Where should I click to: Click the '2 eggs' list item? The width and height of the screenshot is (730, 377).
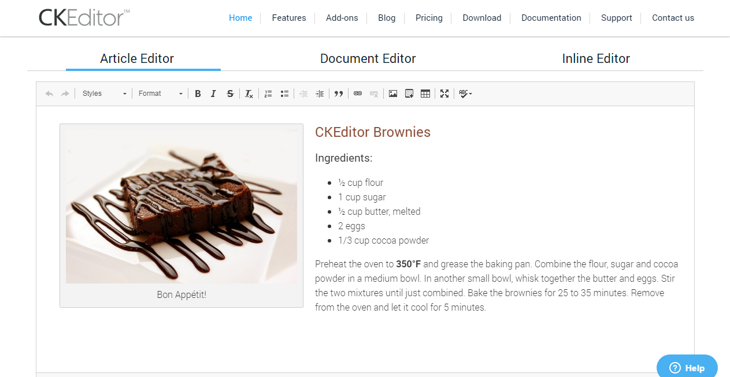tap(351, 226)
